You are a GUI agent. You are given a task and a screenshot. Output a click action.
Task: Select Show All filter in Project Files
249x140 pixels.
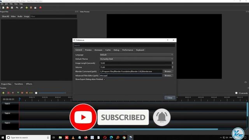click(x=5, y=16)
